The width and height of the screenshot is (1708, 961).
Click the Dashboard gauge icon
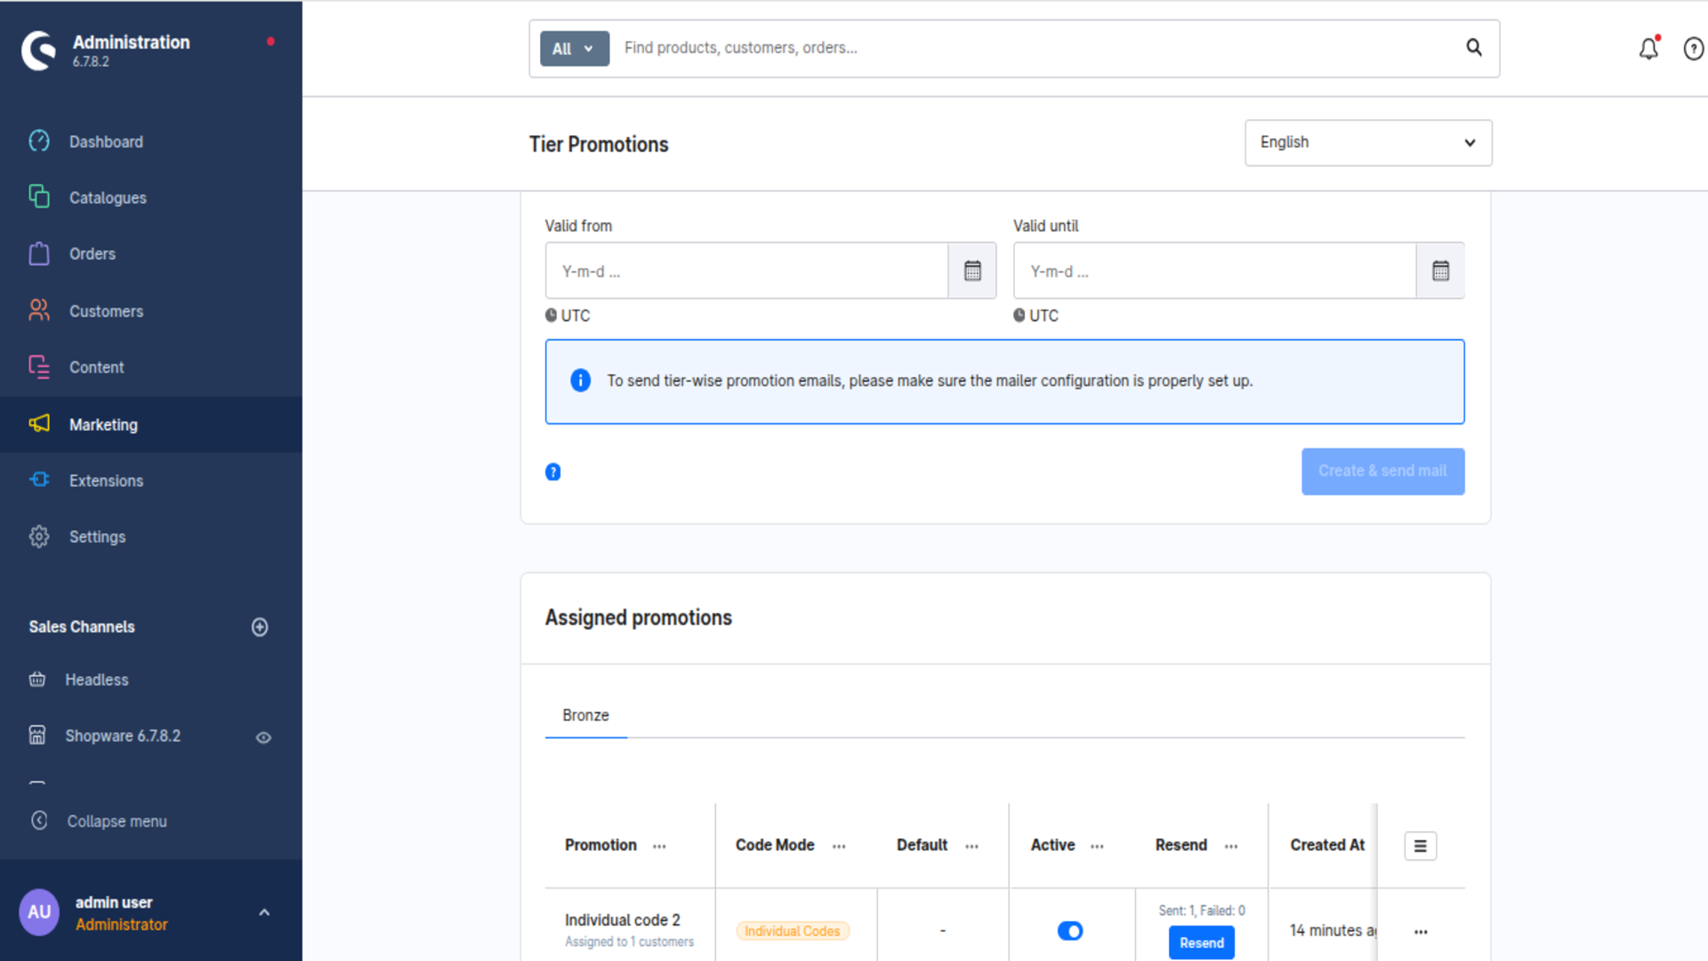pyautogui.click(x=39, y=141)
